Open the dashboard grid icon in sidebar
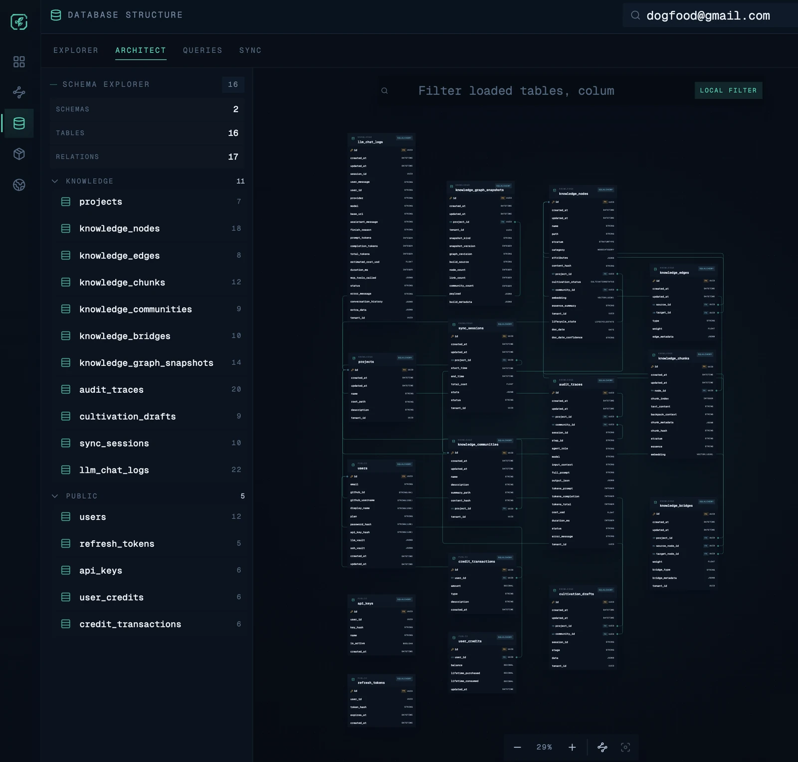798x762 pixels. pyautogui.click(x=19, y=62)
